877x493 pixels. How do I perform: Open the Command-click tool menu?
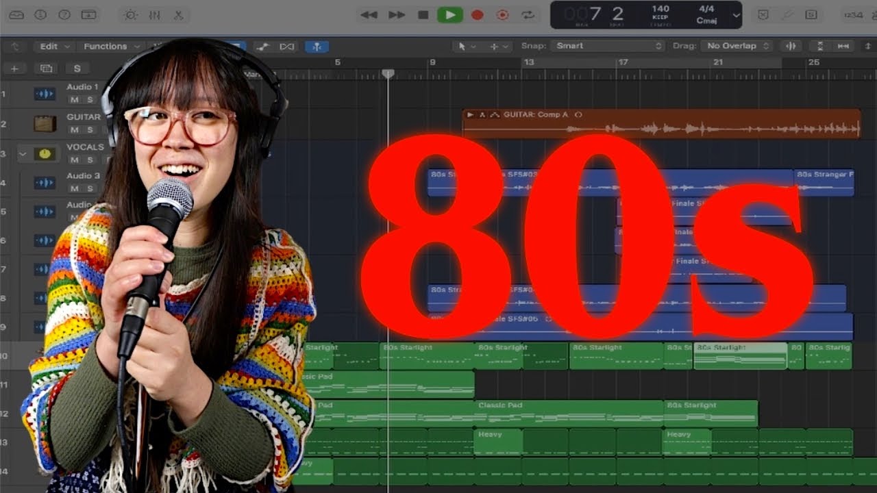coord(497,47)
